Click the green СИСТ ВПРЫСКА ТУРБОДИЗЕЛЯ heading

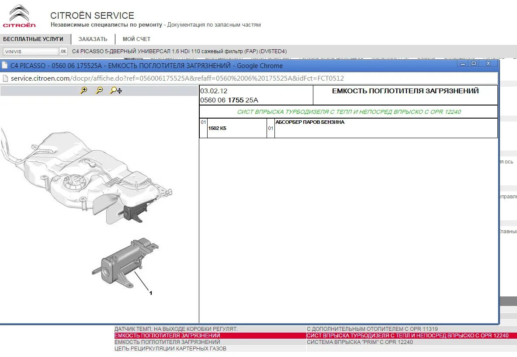pyautogui.click(x=349, y=112)
